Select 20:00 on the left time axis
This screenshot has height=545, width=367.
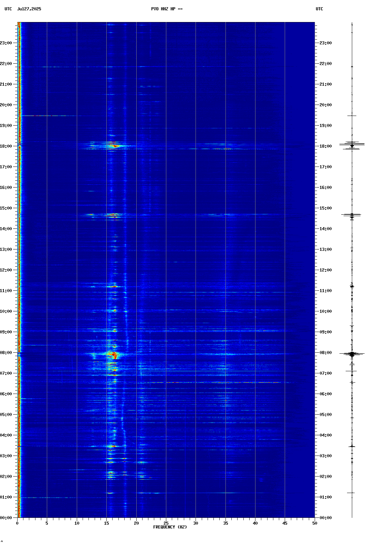(x=6, y=105)
